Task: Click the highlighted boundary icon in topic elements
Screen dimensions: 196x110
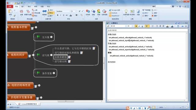Action: click(49, 13)
